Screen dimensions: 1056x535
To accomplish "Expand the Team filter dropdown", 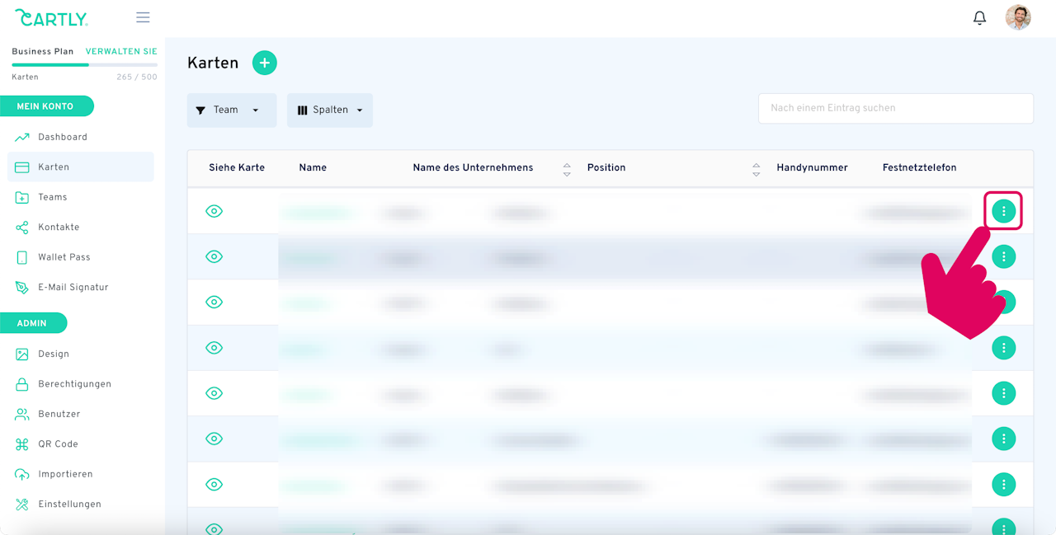I will (232, 110).
